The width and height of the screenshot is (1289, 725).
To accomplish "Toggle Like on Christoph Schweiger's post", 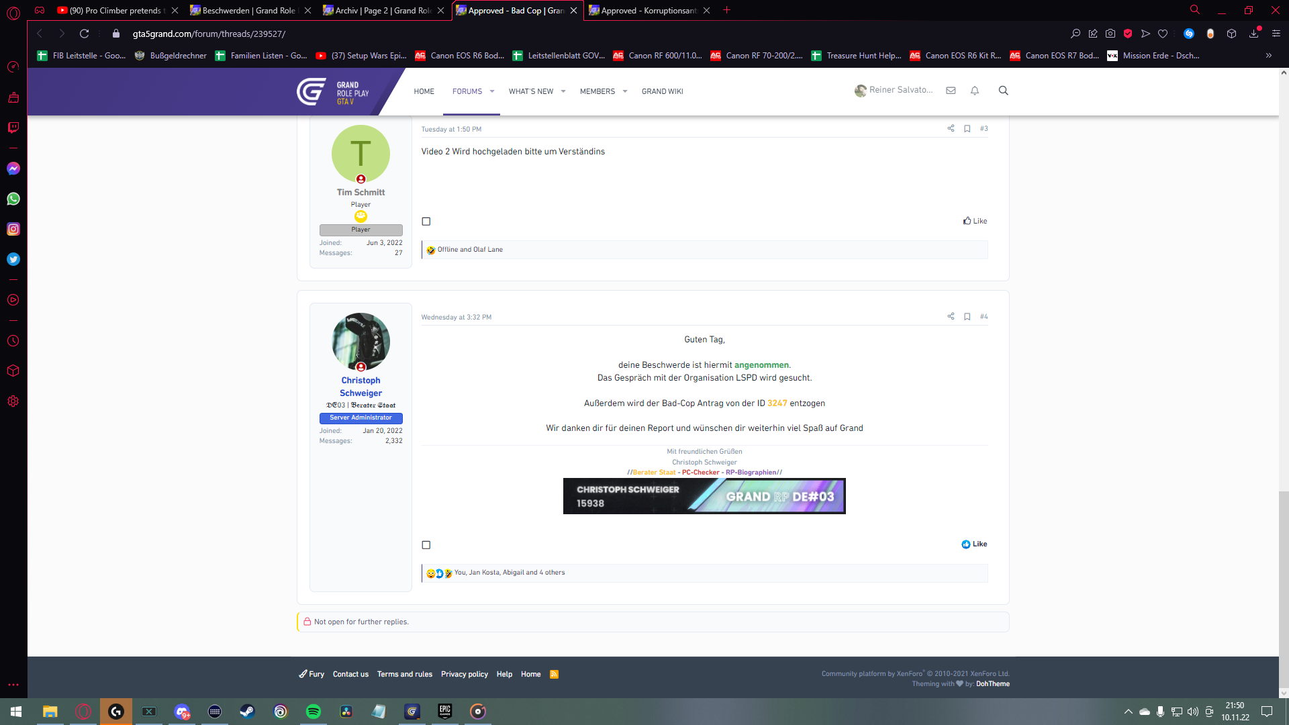I will tap(974, 544).
